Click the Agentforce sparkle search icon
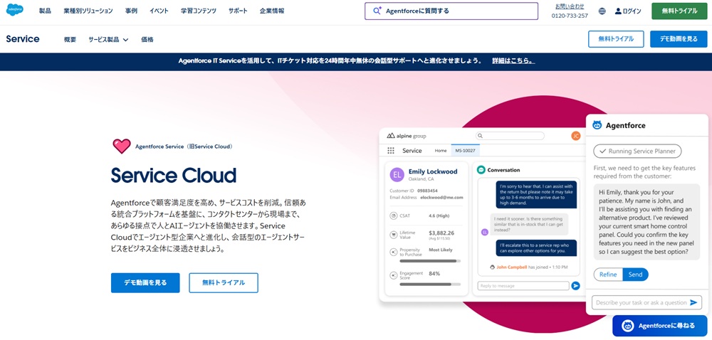 tap(377, 11)
